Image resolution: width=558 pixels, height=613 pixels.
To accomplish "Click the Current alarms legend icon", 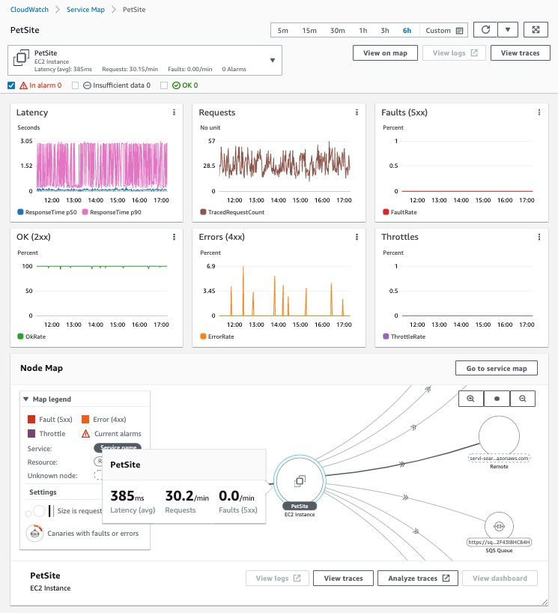I will coord(85,434).
